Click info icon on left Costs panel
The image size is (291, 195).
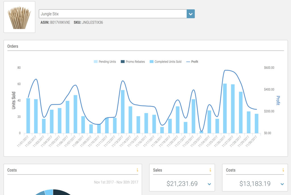[137, 170]
